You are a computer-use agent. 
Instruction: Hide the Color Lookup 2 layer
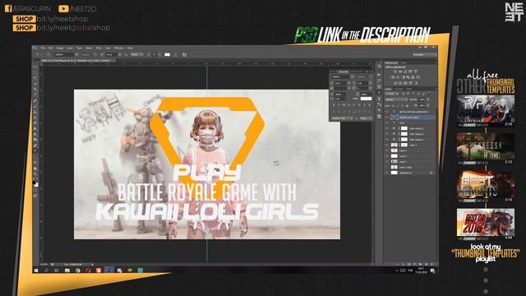click(387, 134)
